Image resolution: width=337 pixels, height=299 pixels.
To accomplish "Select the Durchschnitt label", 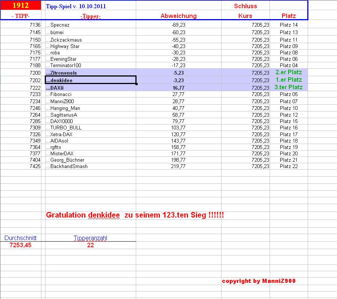I will pos(20,238).
